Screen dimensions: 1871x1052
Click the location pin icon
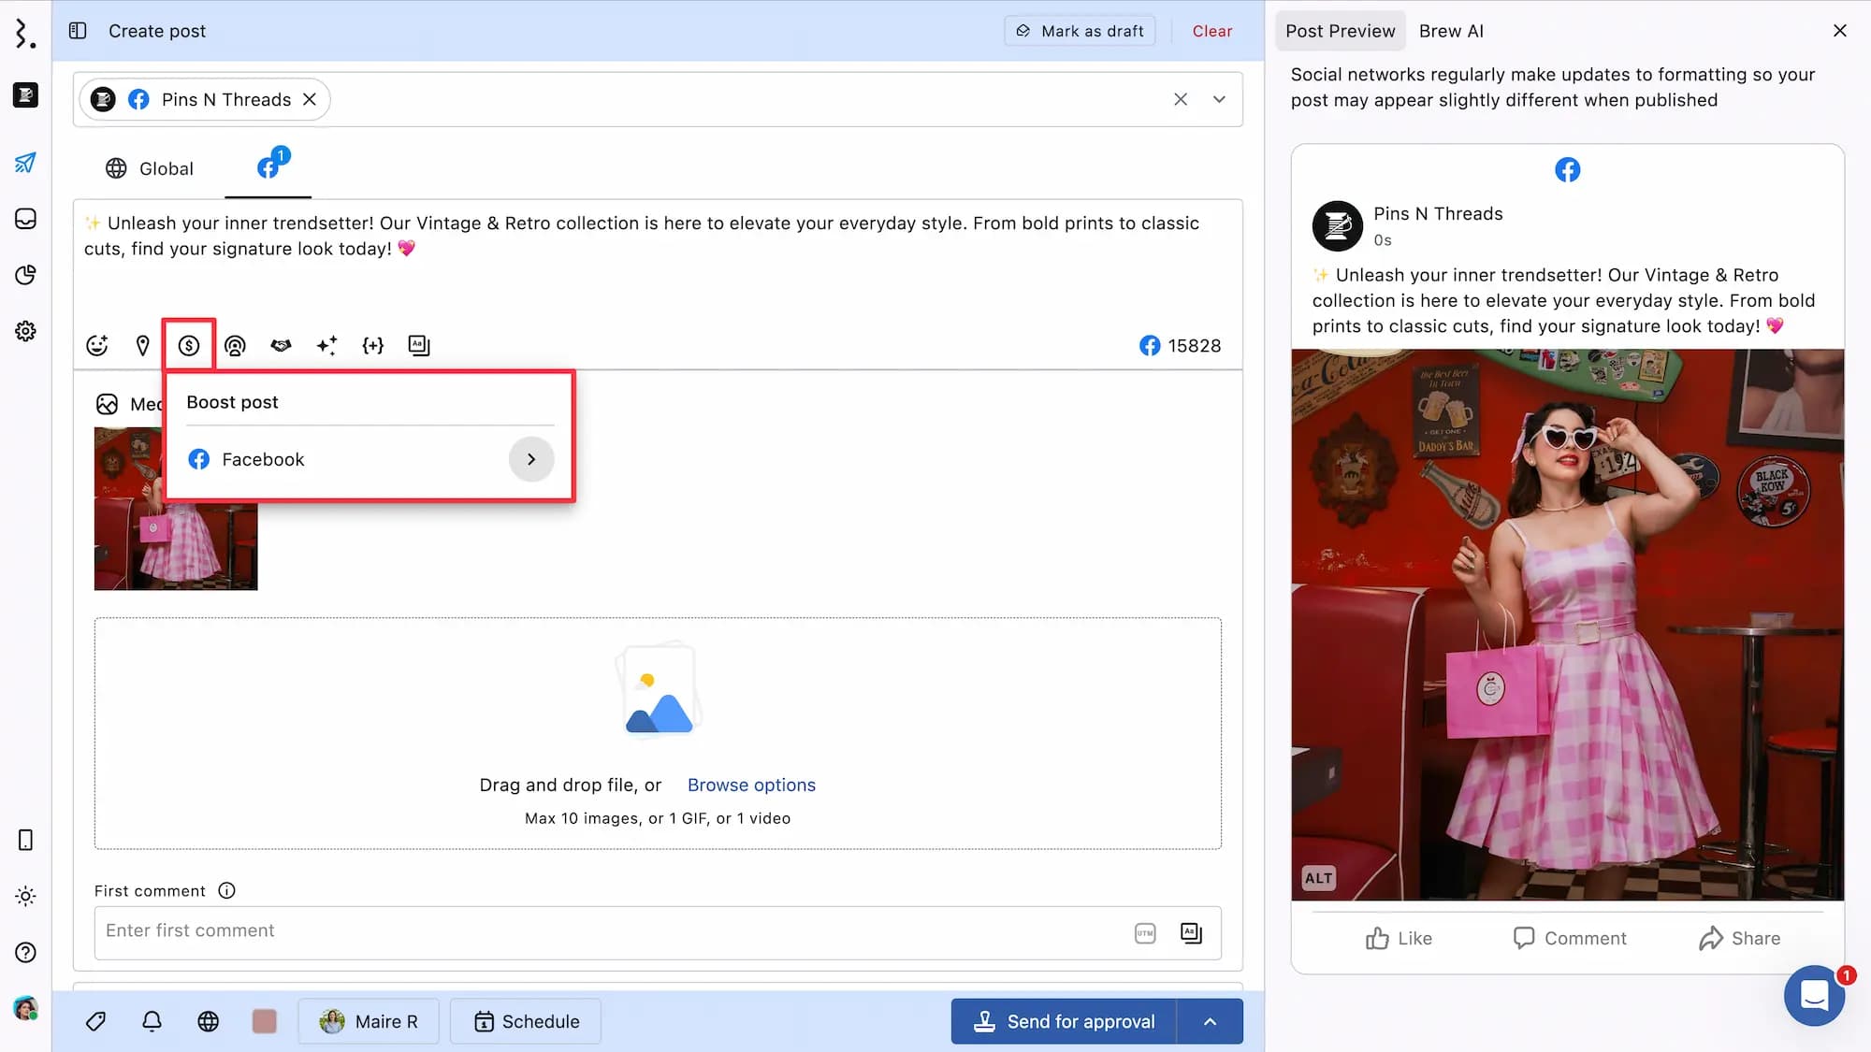(142, 346)
